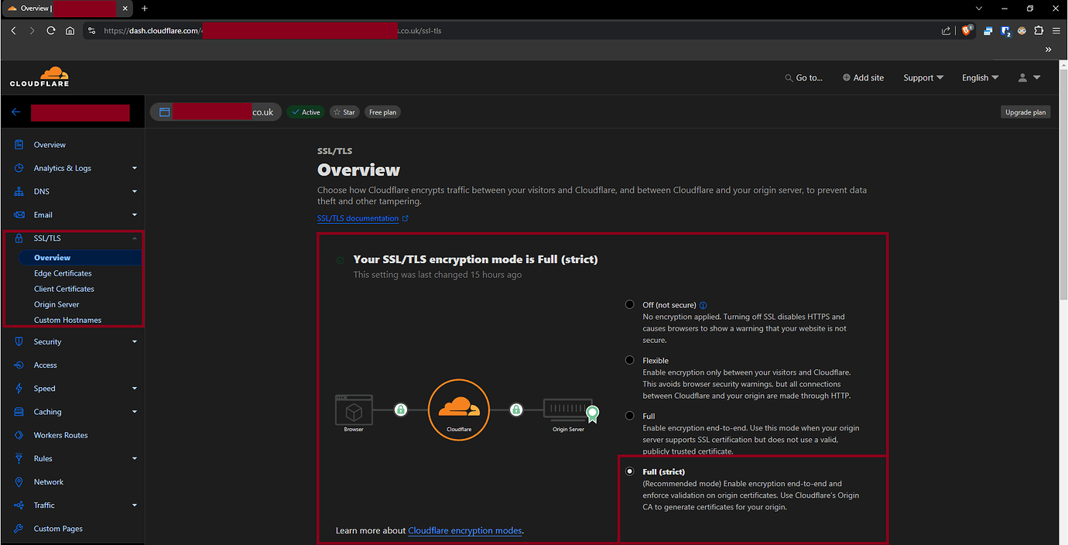Screen dimensions: 1068x545
Task: Close the Overview browser tab
Action: (x=125, y=9)
